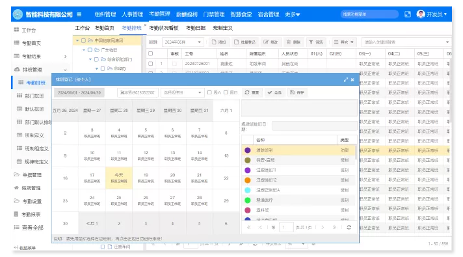Click the 保存 button in dialog
This screenshot has height=257, width=463.
297,92
